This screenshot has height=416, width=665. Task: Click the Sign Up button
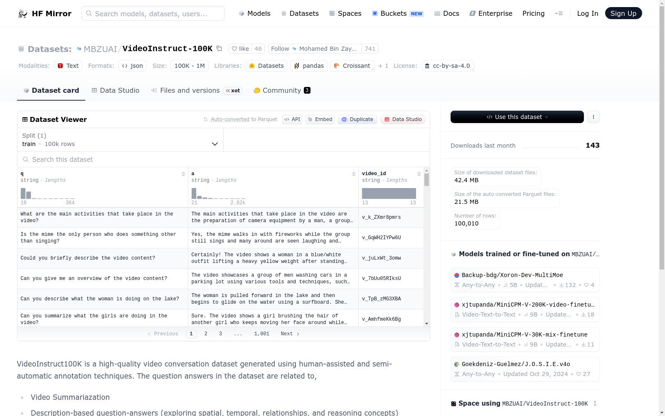click(623, 13)
